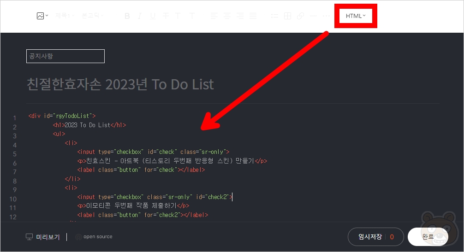Open the text color tool
The height and width of the screenshot is (252, 464).
[178, 16]
